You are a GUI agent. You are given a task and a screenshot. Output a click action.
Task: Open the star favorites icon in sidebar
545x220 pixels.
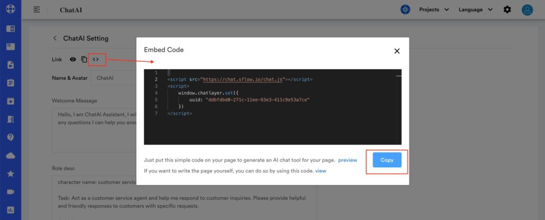11,174
